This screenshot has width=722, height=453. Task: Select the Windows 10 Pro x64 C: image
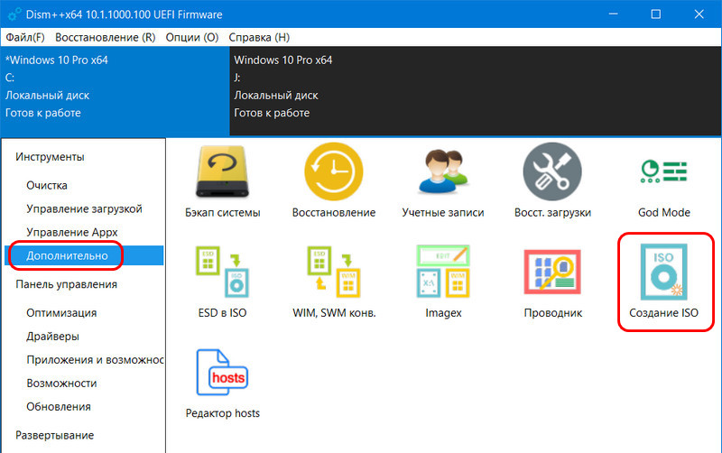point(116,90)
